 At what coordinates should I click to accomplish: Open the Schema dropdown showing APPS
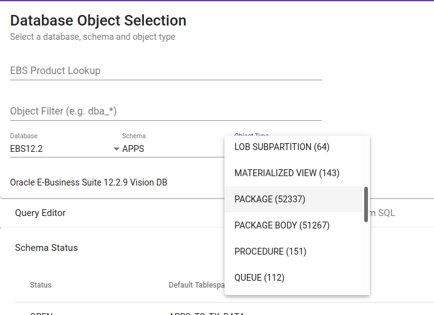click(173, 149)
